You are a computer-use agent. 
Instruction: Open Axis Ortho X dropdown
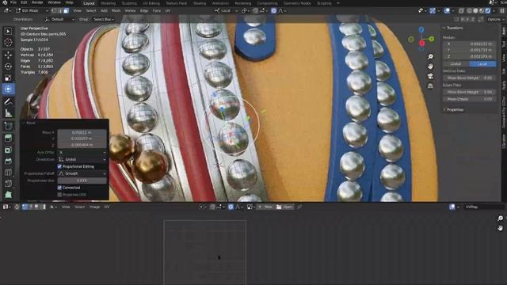coord(82,152)
